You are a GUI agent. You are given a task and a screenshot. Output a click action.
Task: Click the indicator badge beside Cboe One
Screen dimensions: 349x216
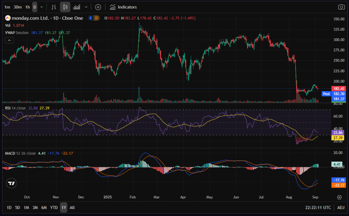[93, 18]
